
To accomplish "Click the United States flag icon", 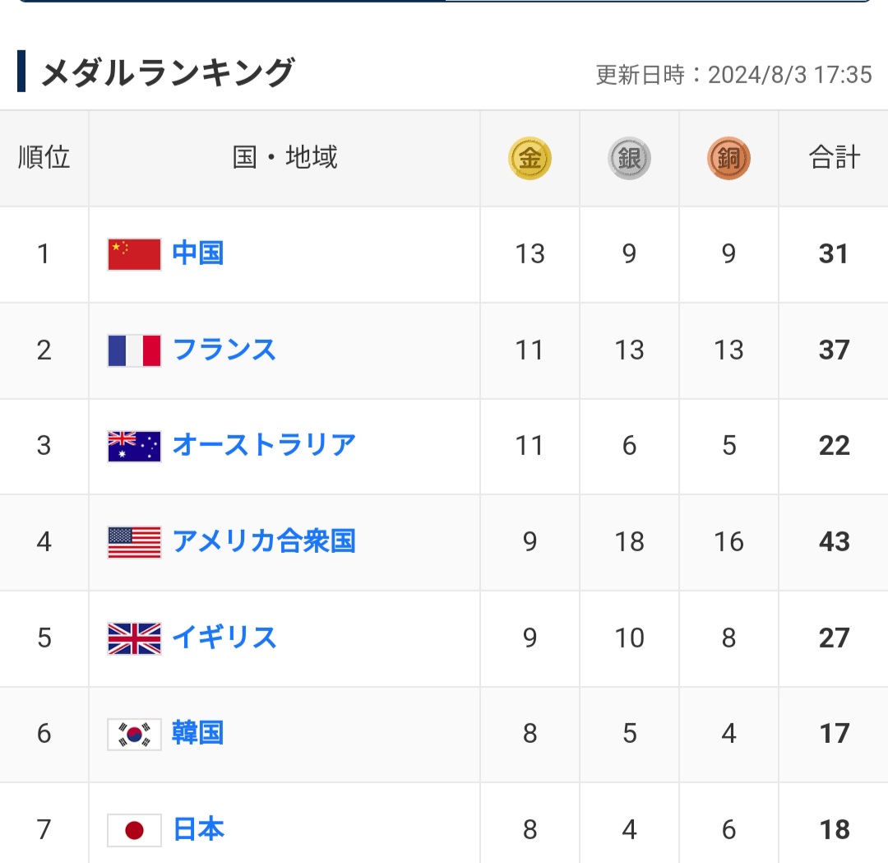I will pyautogui.click(x=134, y=543).
